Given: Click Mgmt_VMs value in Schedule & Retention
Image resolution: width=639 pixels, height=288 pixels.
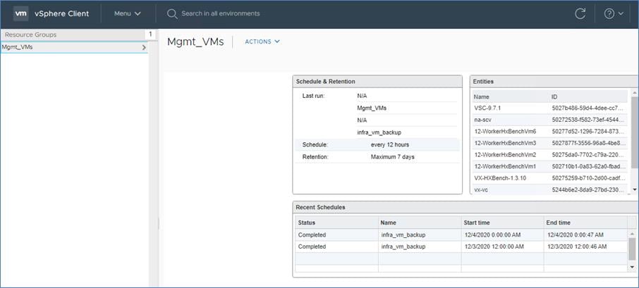Looking at the screenshot, I should 372,108.
